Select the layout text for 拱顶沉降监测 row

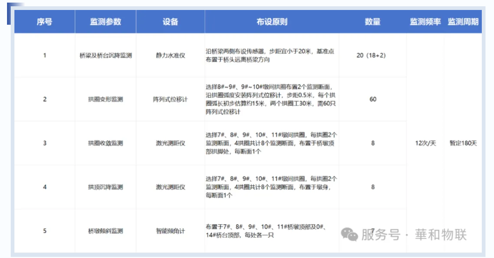(x=271, y=187)
